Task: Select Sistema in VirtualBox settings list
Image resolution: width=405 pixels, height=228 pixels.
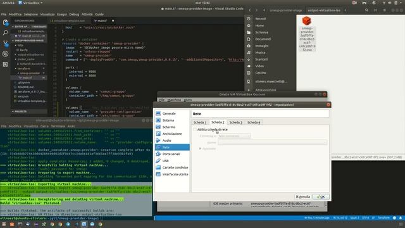Action: (172, 120)
